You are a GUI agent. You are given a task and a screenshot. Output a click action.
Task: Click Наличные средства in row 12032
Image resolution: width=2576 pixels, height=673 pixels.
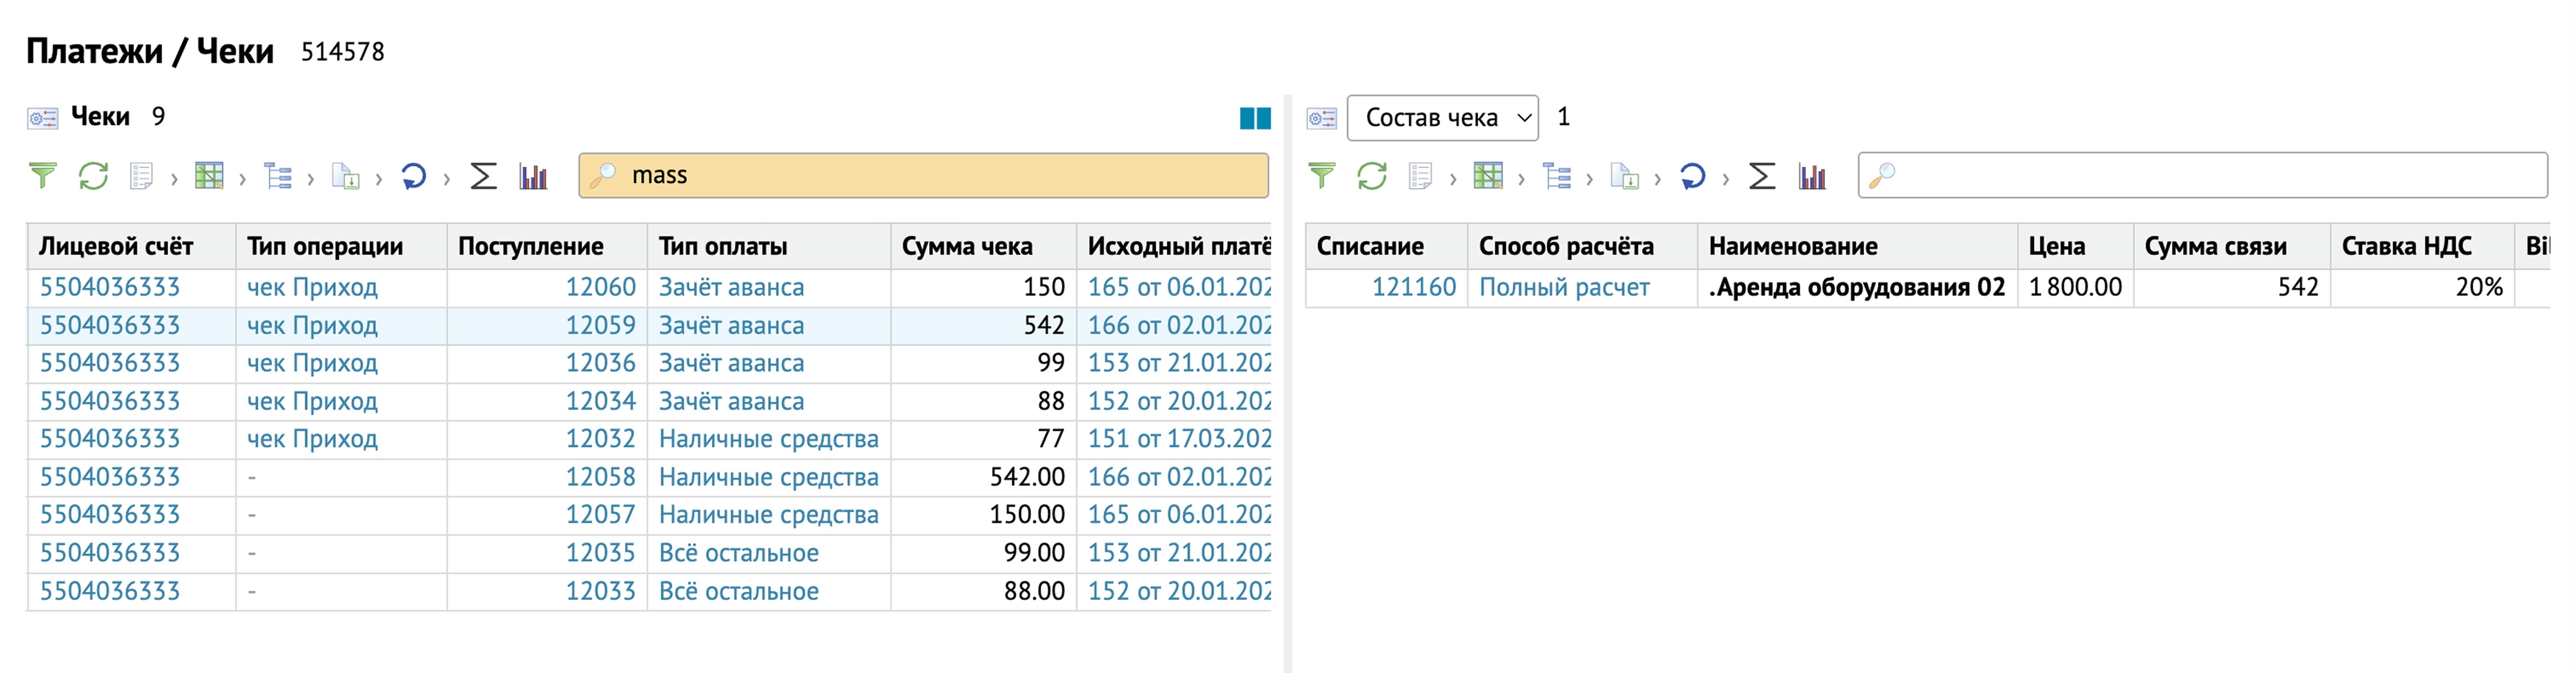point(768,439)
